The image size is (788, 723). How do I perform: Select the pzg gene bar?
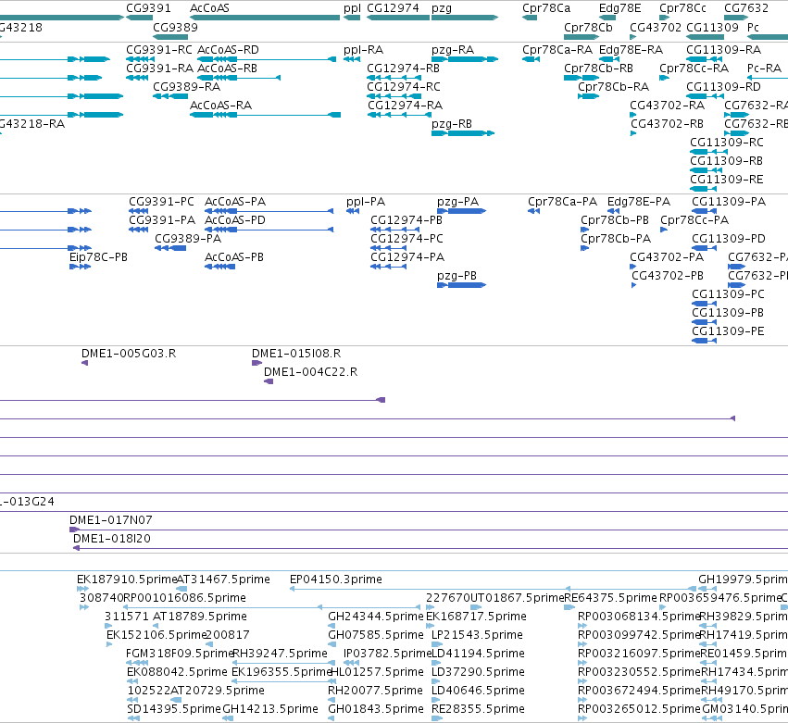tap(465, 18)
